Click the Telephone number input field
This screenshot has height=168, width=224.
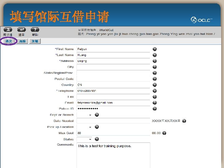[x=113, y=91]
